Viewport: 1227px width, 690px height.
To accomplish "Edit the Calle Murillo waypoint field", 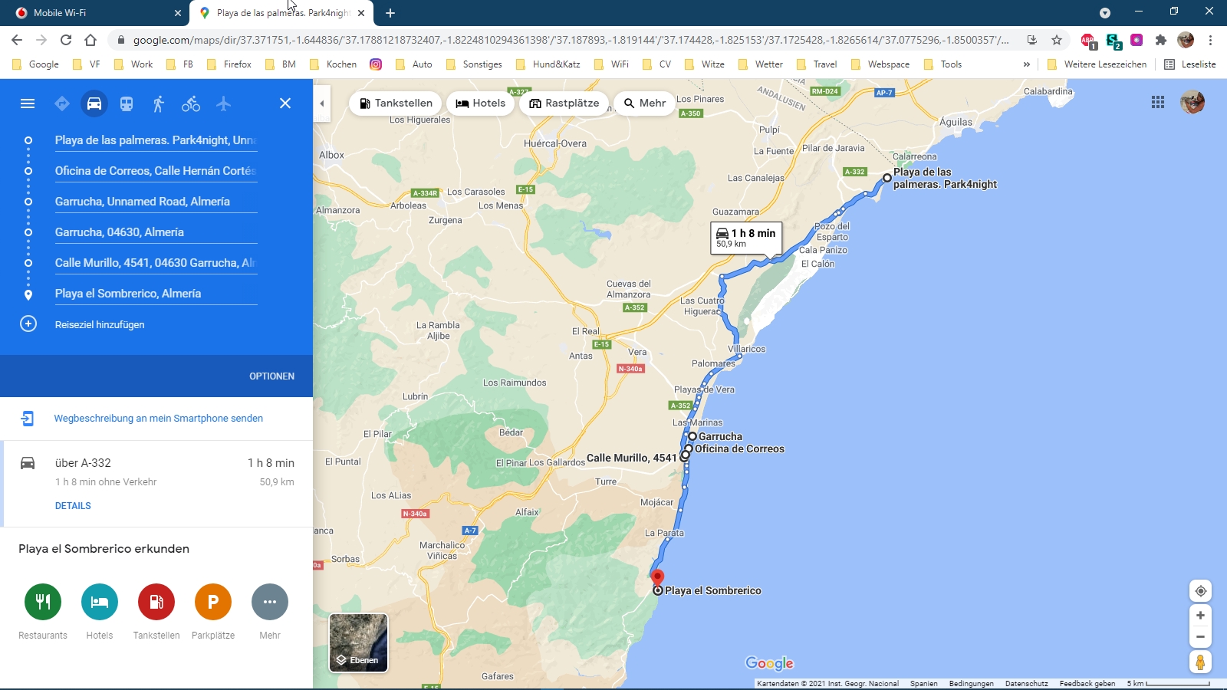I will click(156, 263).
